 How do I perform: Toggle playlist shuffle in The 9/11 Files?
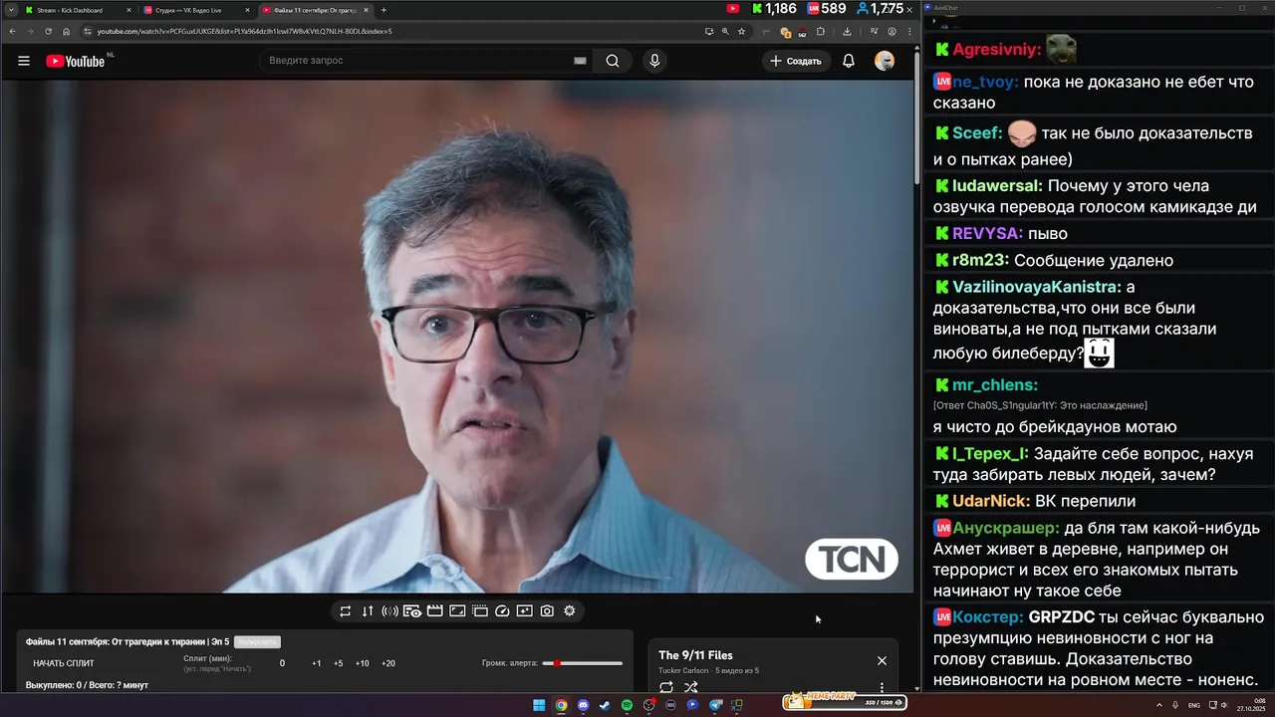pyautogui.click(x=691, y=687)
